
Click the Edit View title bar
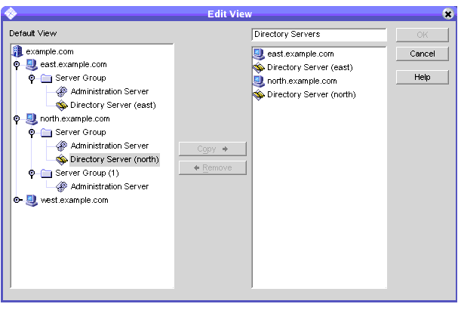pyautogui.click(x=229, y=14)
